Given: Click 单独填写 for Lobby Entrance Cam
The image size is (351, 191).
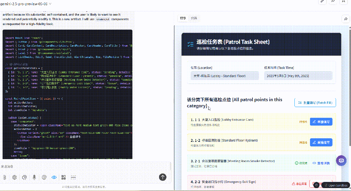Looking at the screenshot, I should [x=321, y=122].
